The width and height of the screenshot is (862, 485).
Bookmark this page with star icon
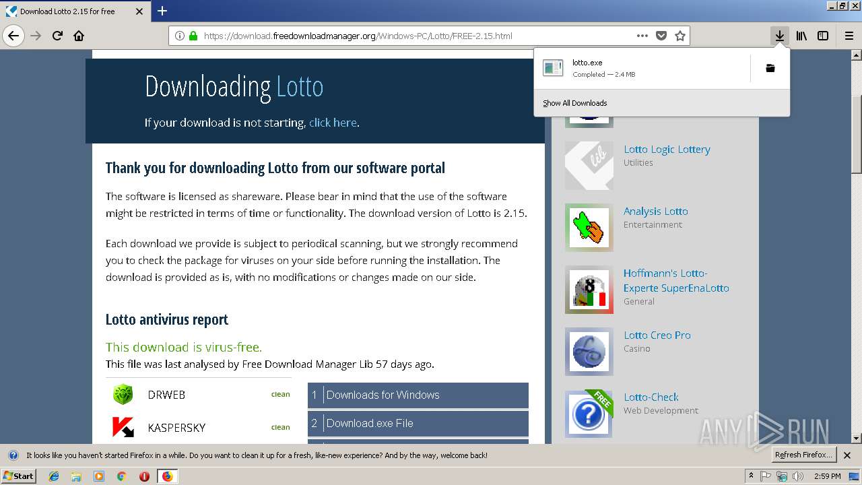pyautogui.click(x=680, y=36)
